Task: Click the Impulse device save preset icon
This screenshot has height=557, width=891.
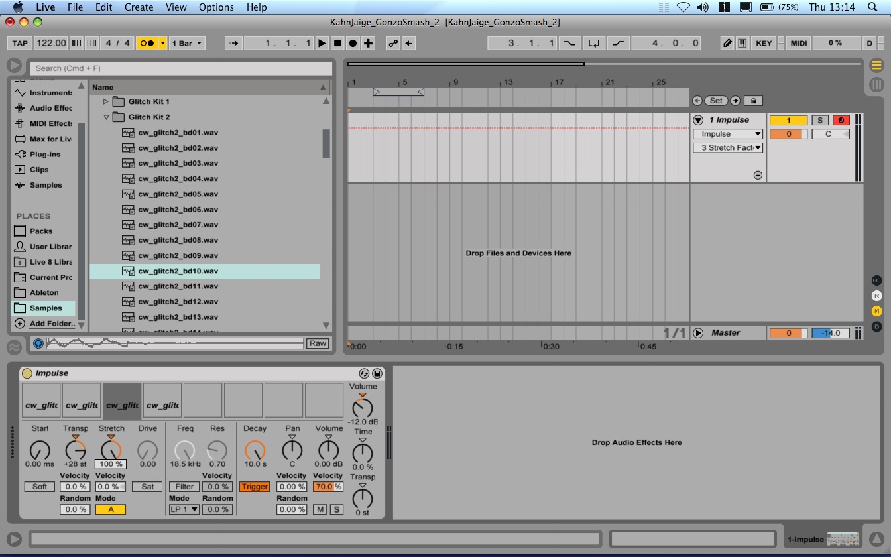Action: click(x=377, y=373)
